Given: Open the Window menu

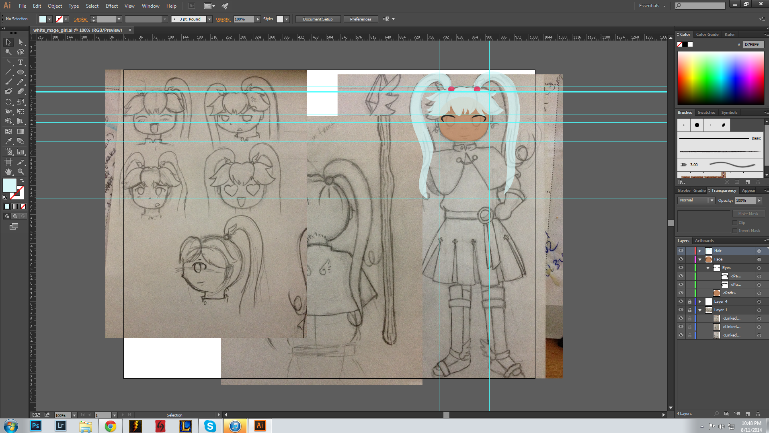Looking at the screenshot, I should [151, 6].
